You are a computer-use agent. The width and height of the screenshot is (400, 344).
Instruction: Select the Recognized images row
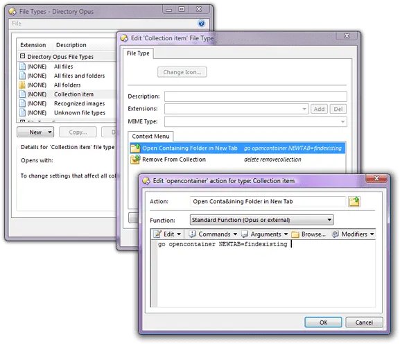67,103
